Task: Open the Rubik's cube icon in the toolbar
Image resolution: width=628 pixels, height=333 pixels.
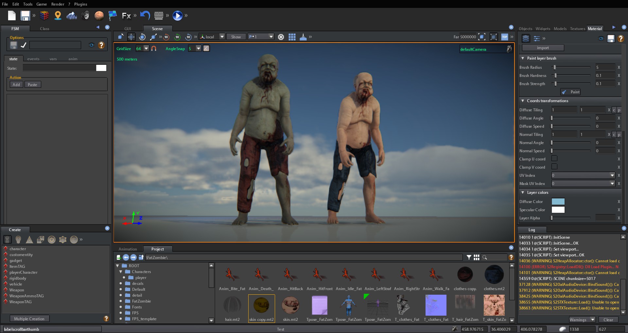Action: [44, 15]
